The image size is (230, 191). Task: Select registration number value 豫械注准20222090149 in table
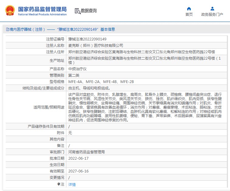(87, 39)
